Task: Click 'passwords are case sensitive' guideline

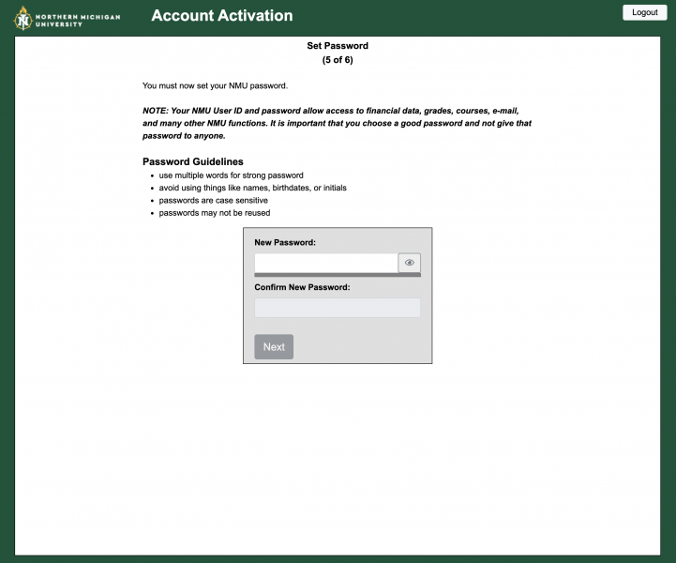Action: [x=214, y=201]
